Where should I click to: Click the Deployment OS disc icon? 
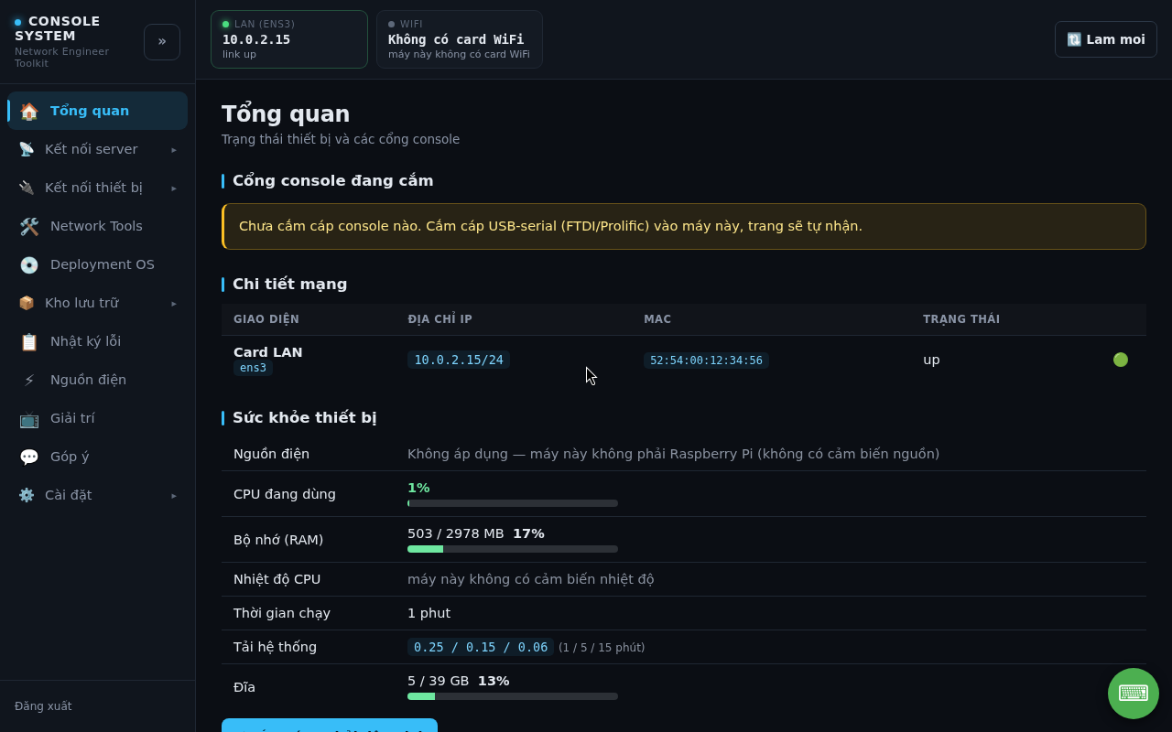(29, 265)
